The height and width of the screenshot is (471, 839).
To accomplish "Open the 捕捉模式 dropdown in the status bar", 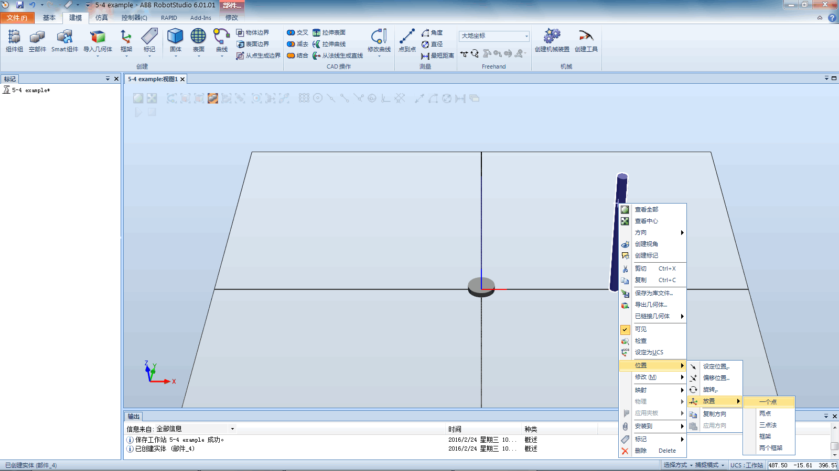I will pyautogui.click(x=709, y=465).
